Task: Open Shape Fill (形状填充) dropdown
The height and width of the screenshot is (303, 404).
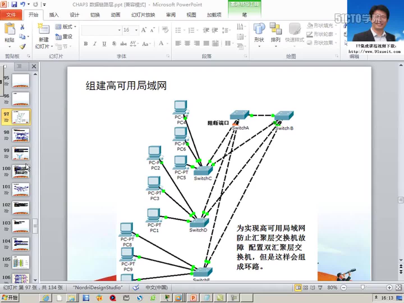Action: click(322, 26)
